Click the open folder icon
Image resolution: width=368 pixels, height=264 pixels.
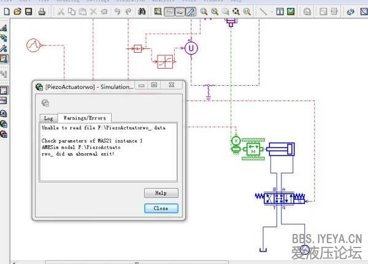click(17, 12)
